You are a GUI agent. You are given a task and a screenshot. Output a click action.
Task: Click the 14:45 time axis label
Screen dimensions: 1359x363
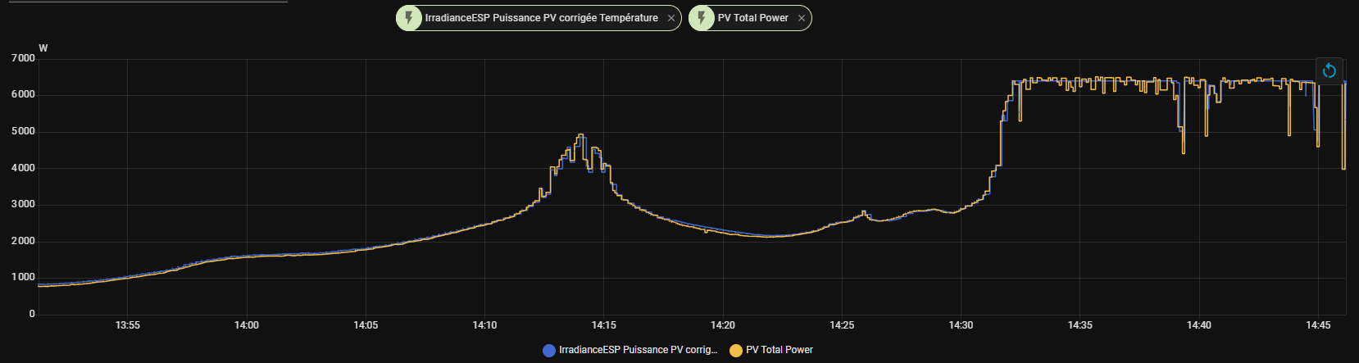click(x=1318, y=325)
